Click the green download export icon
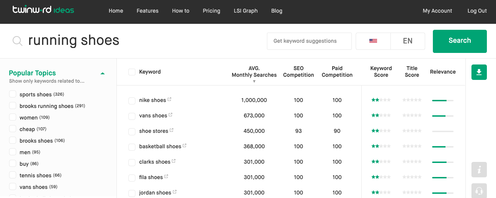496x198 pixels. pyautogui.click(x=479, y=72)
